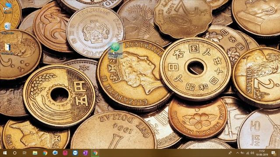Viewport: 280px width, 157px height.
Task: Open the Windows Start menu
Action: (5, 153)
